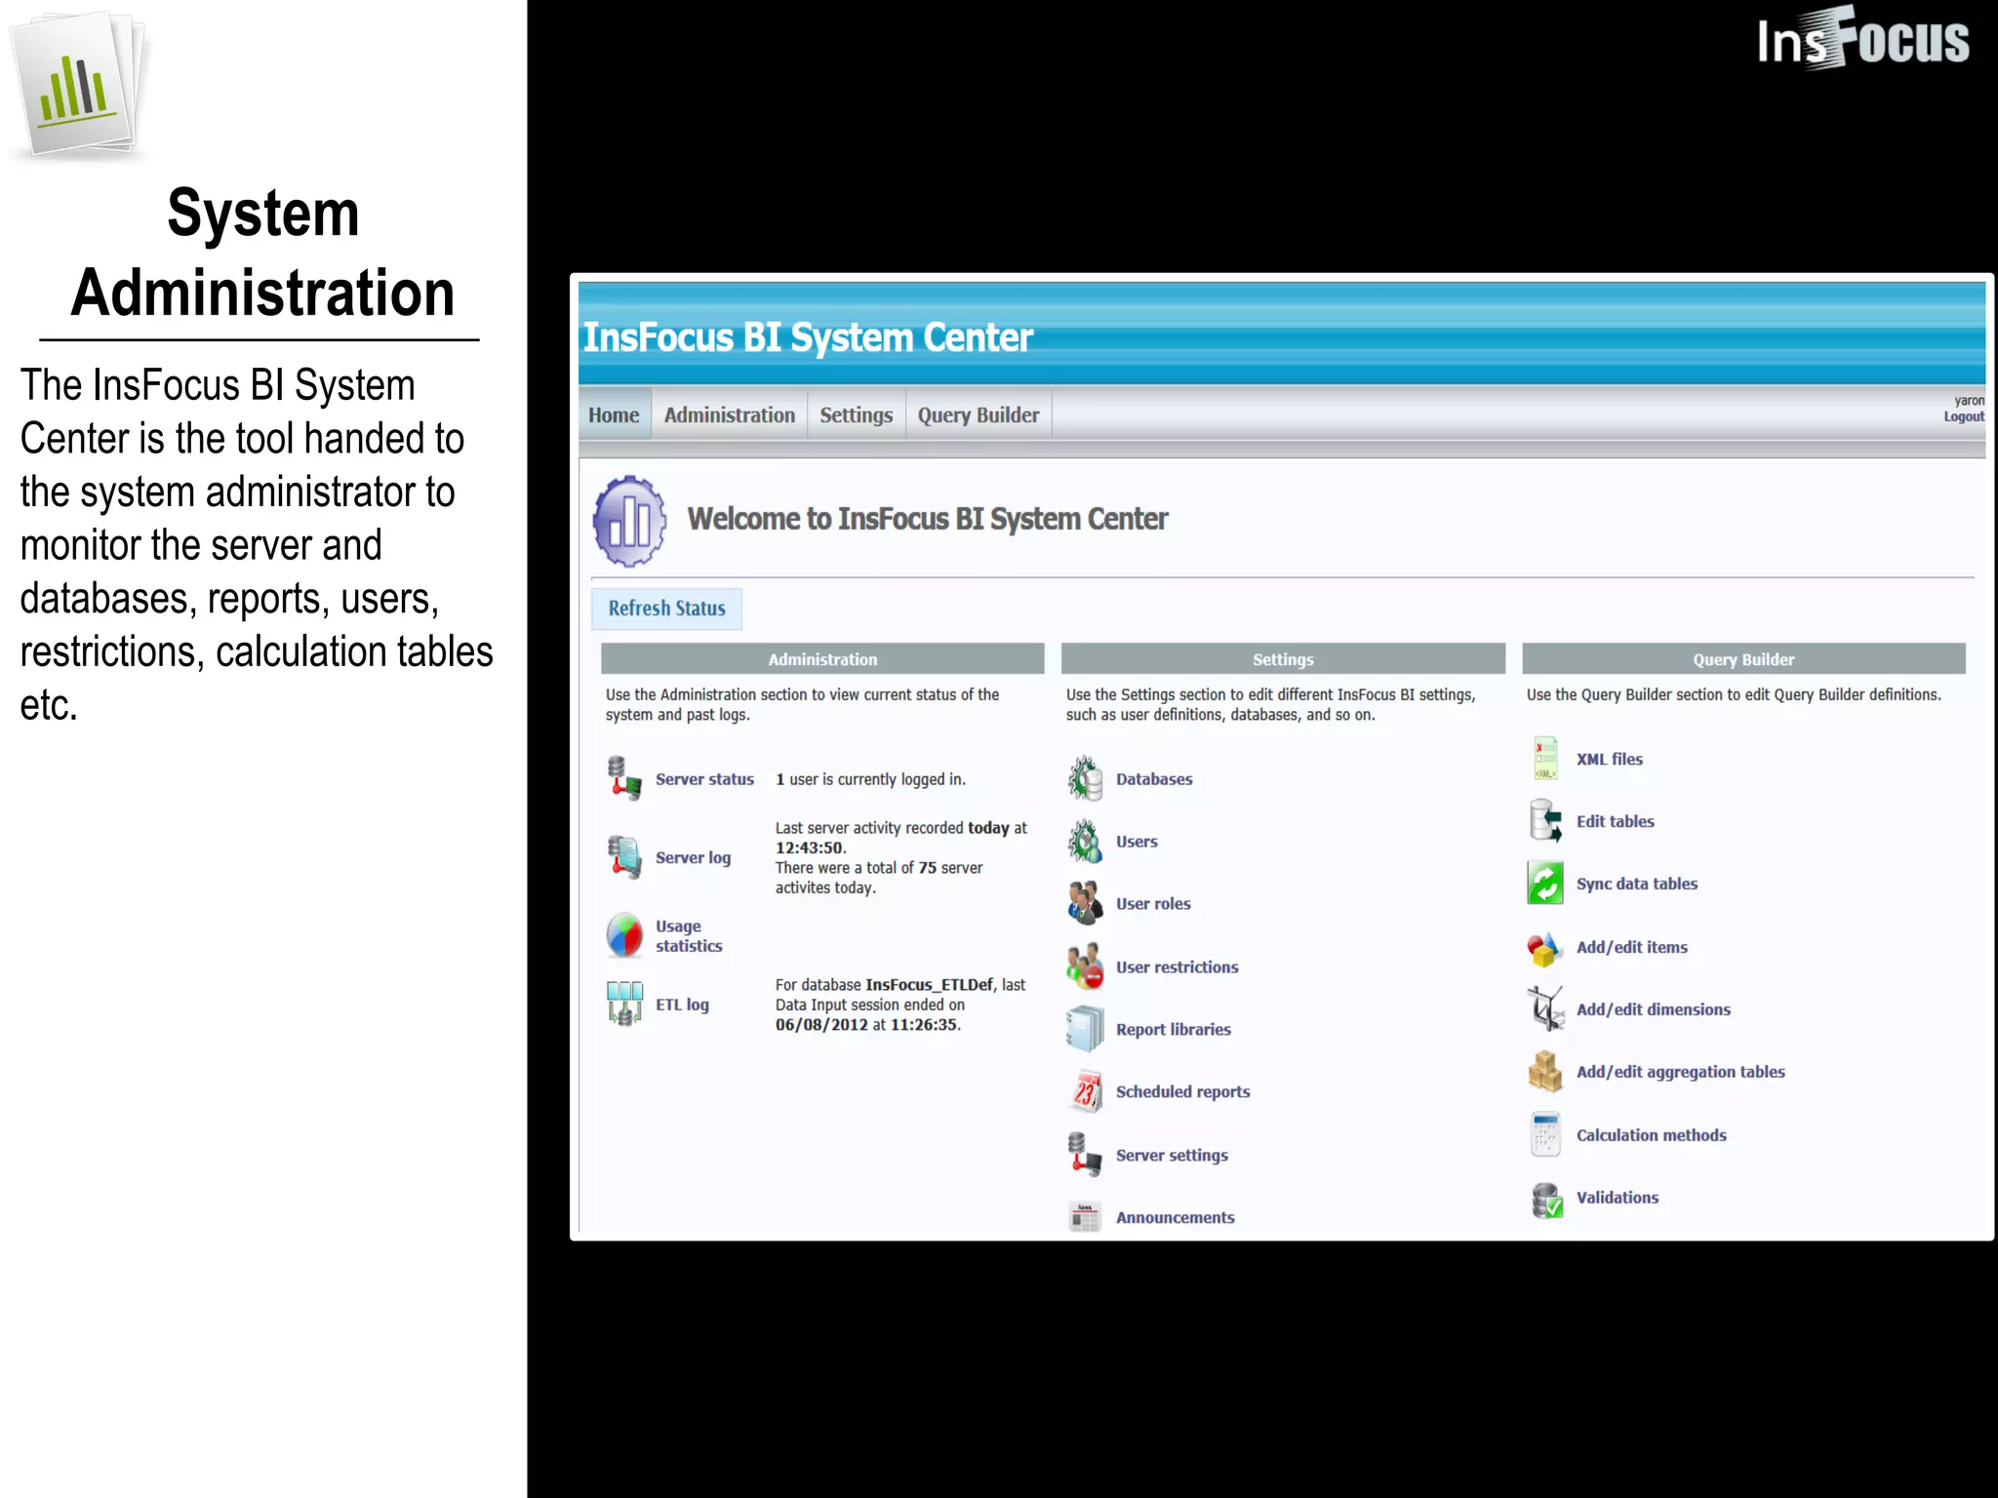
Task: Click the Scheduled reports calendar icon
Action: (x=1085, y=1091)
